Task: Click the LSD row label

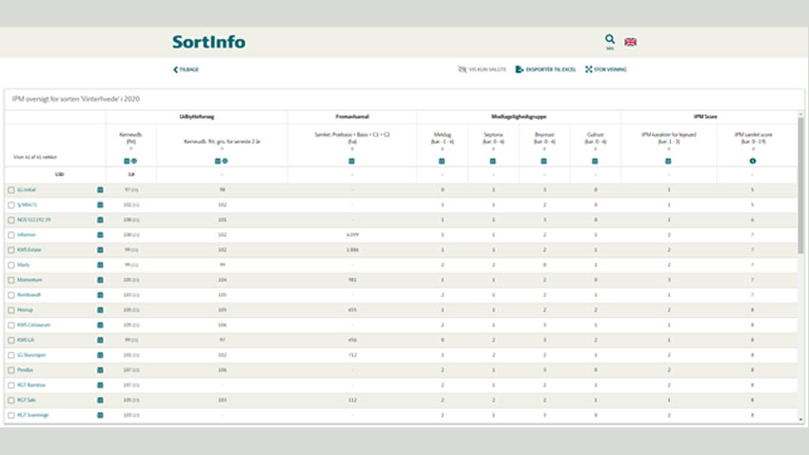Action: [x=59, y=174]
